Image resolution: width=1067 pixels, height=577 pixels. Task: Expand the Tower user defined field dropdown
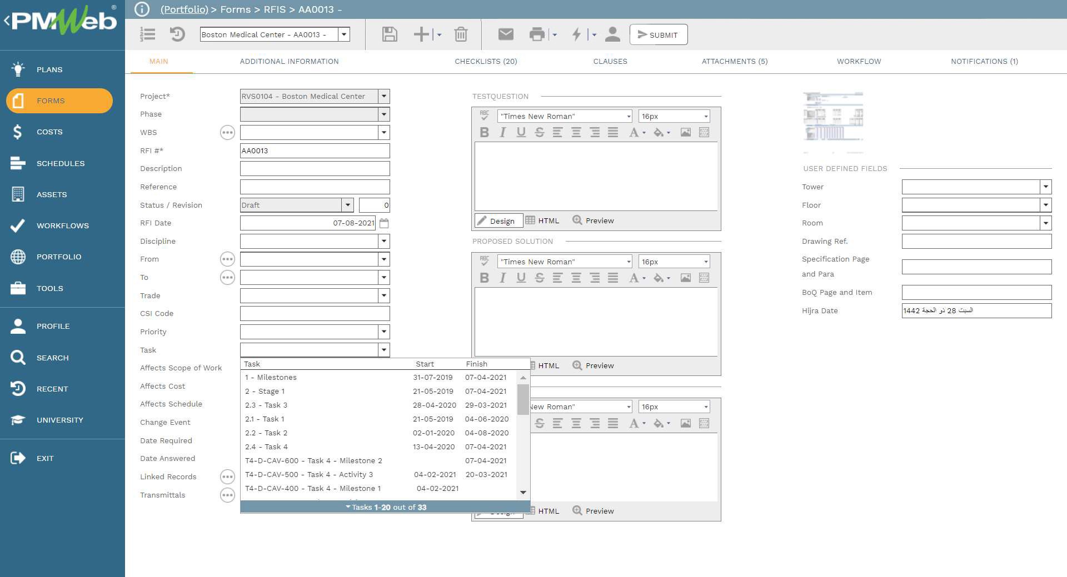[x=1045, y=187]
